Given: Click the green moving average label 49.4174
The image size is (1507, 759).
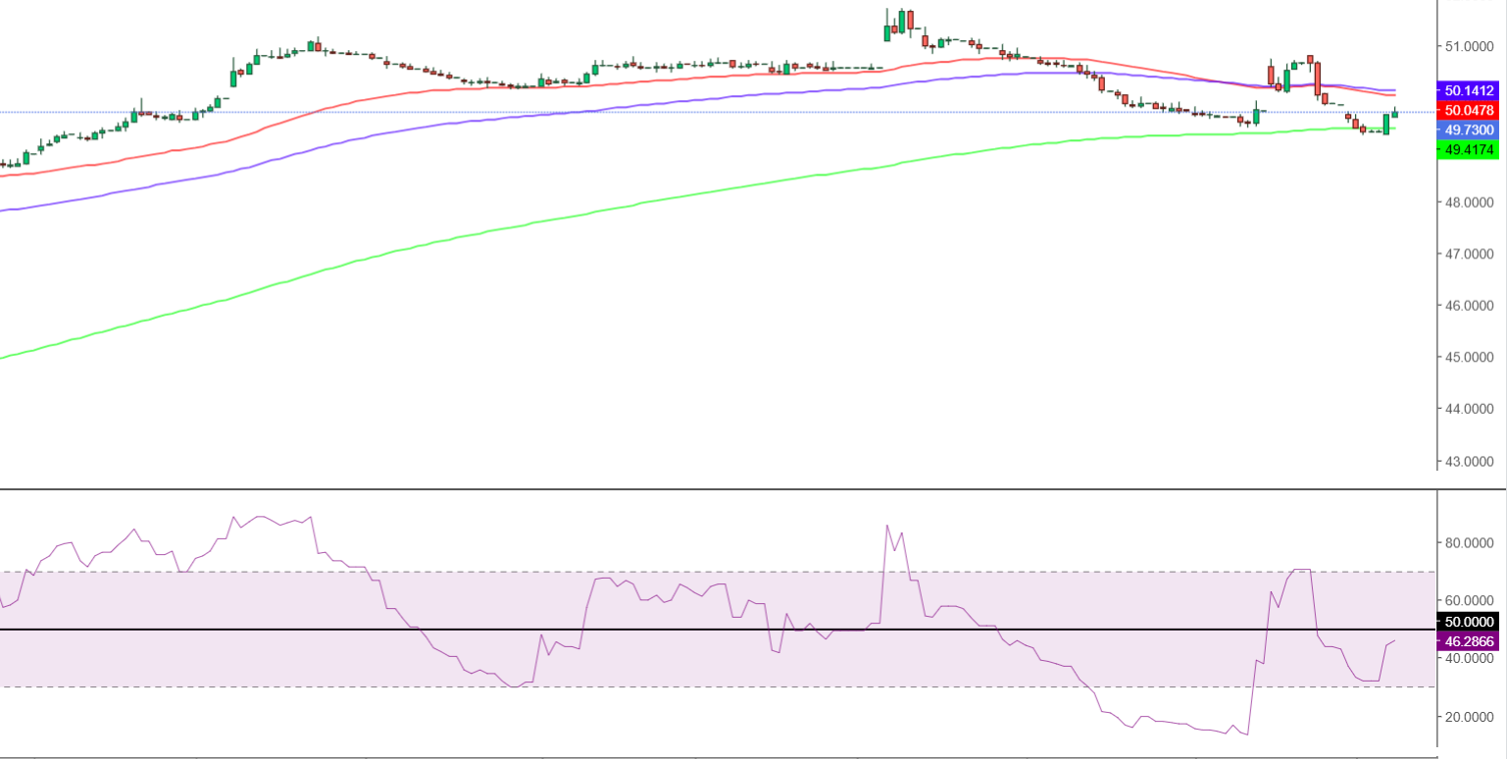Looking at the screenshot, I should click(1468, 150).
